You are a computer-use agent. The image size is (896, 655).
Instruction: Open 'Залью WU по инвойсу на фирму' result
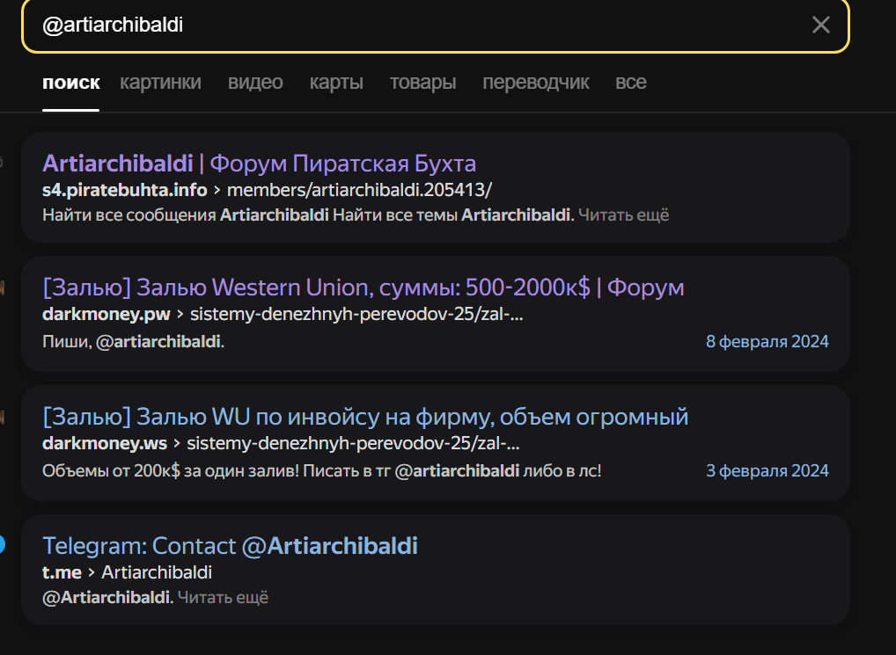tap(365, 417)
